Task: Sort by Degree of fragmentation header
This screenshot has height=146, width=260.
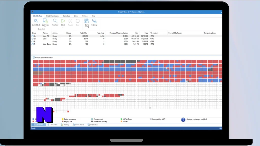Action: point(119,33)
